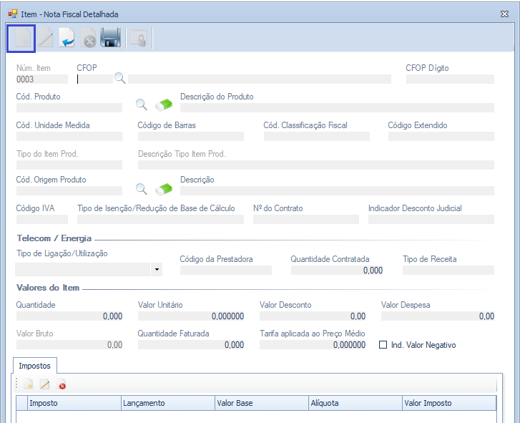Image resolution: width=520 pixels, height=423 pixels.
Task: Click the Valor Imposto column header
Action: [x=448, y=403]
